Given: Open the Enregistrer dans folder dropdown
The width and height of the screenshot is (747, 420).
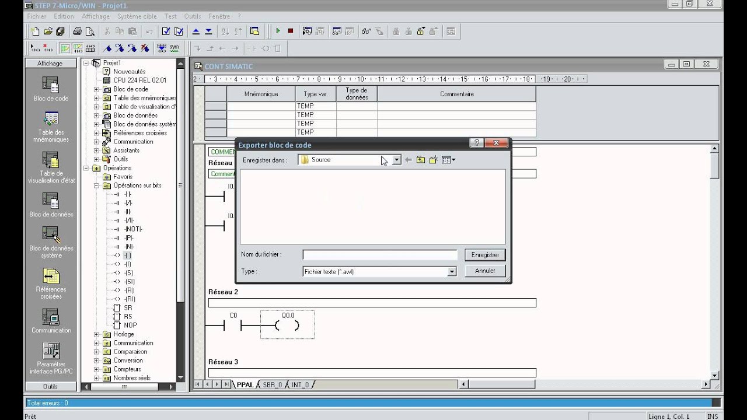Looking at the screenshot, I should pyautogui.click(x=397, y=160).
